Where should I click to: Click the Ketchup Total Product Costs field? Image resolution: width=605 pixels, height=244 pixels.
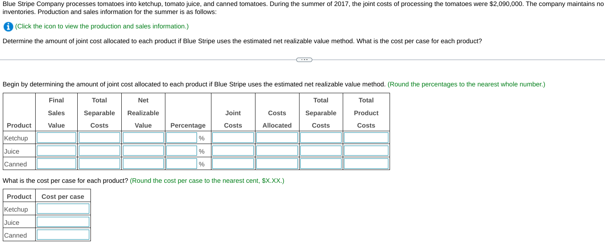coord(366,137)
